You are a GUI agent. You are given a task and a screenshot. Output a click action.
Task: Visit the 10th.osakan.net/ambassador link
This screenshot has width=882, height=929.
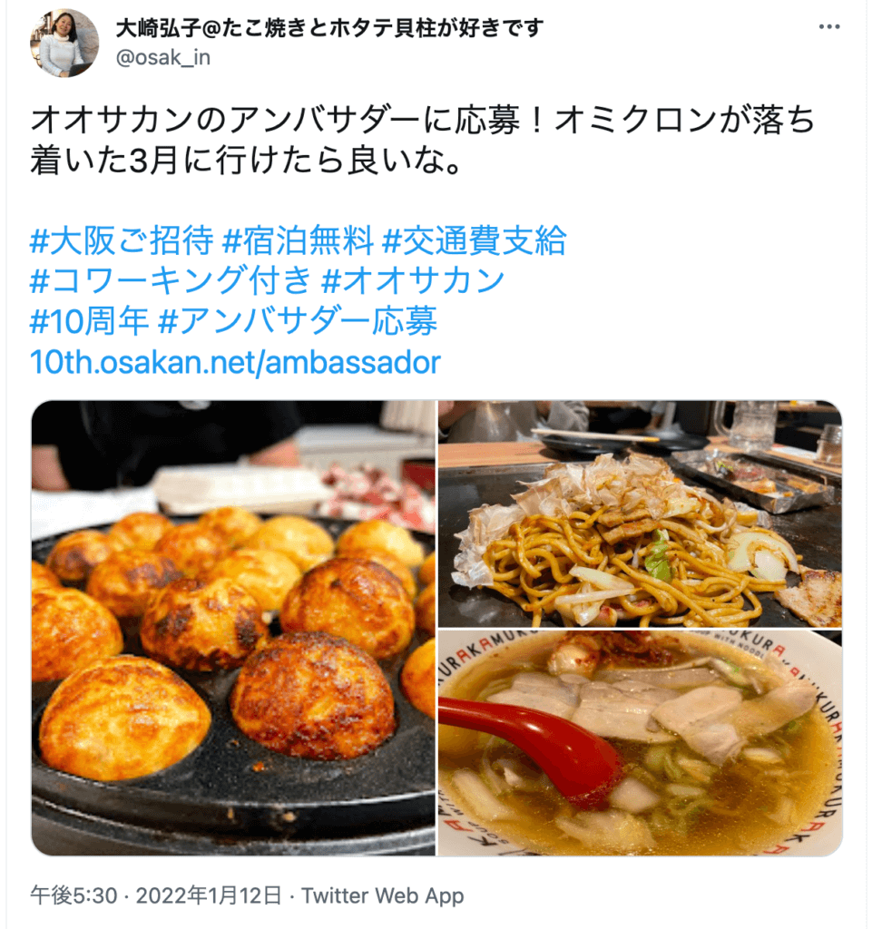pyautogui.click(x=235, y=362)
